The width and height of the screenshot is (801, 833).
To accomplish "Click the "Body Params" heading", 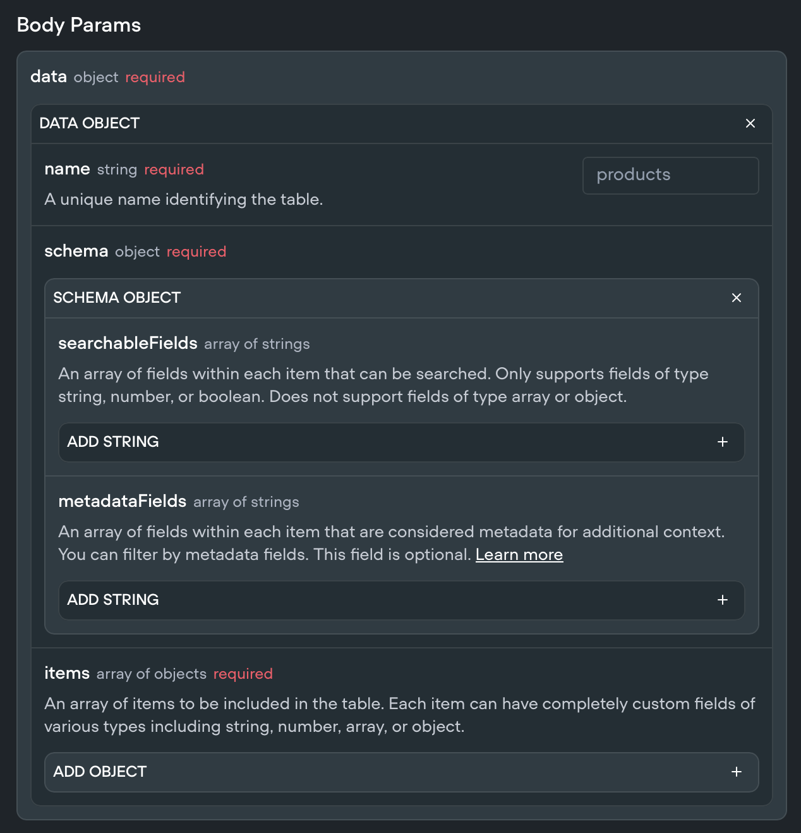I will (79, 25).
